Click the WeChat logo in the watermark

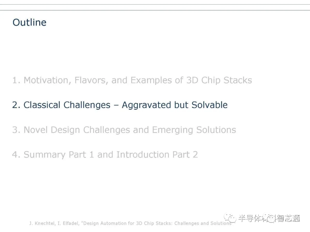pyautogui.click(x=230, y=218)
